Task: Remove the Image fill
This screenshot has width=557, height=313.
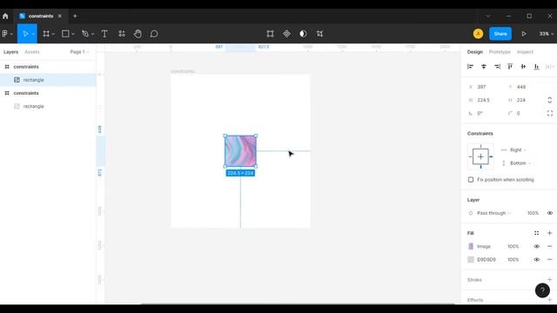Action: [549, 246]
